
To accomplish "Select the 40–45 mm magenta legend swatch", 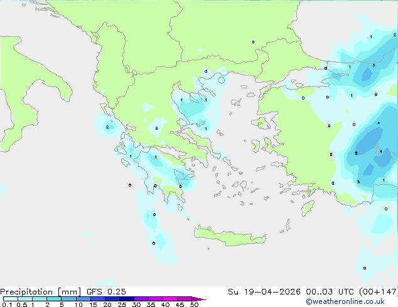I will (x=170, y=299).
